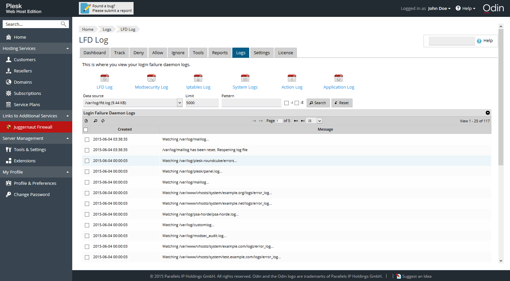Image resolution: width=510 pixels, height=281 pixels.
Task: Click the Customers person icon
Action: [9, 60]
